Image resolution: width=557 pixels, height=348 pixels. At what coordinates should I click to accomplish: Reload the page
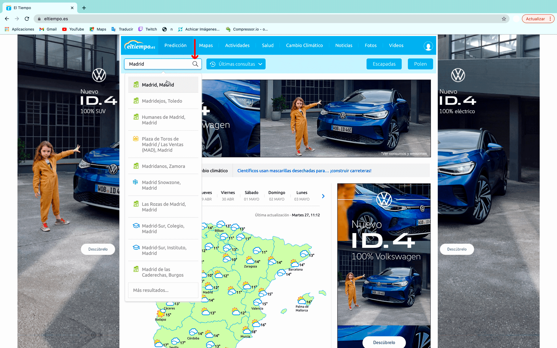click(27, 19)
